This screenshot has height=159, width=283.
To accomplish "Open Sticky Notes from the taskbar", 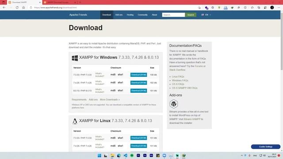I will (158, 155).
